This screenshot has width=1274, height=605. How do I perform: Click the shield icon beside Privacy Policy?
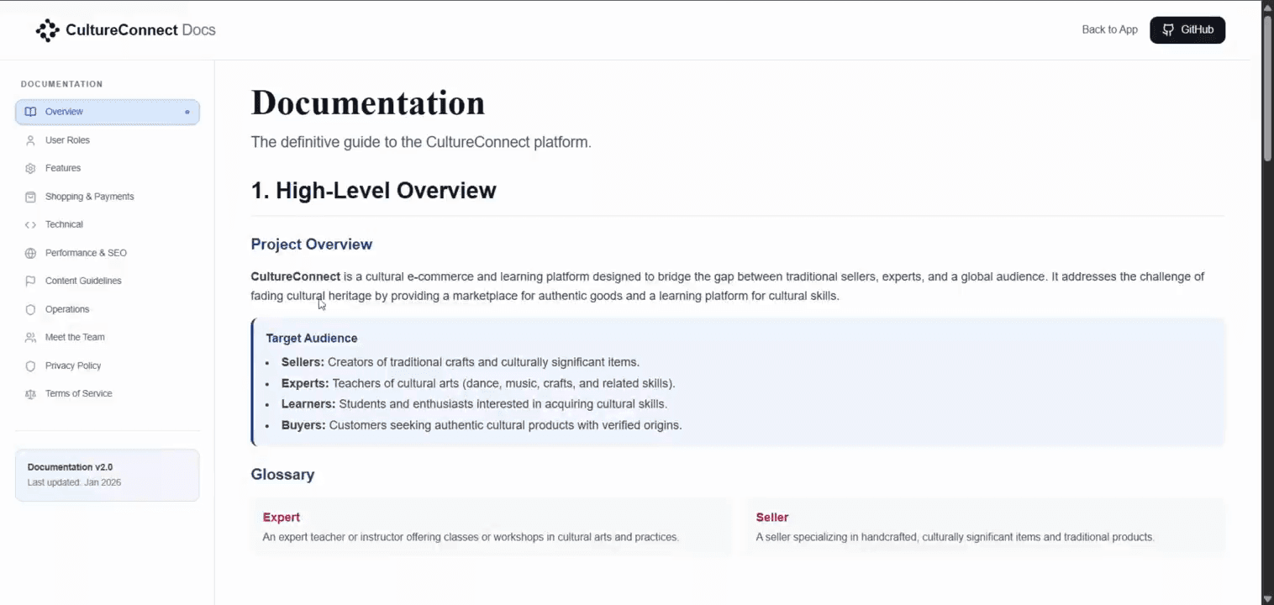[x=30, y=366]
